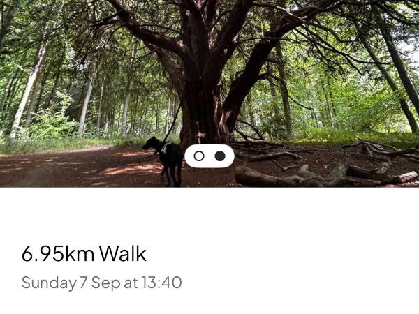Viewport: 419px width, 314px height.
Task: Click the white pill-shaped carousel indicator
Action: 209,156
